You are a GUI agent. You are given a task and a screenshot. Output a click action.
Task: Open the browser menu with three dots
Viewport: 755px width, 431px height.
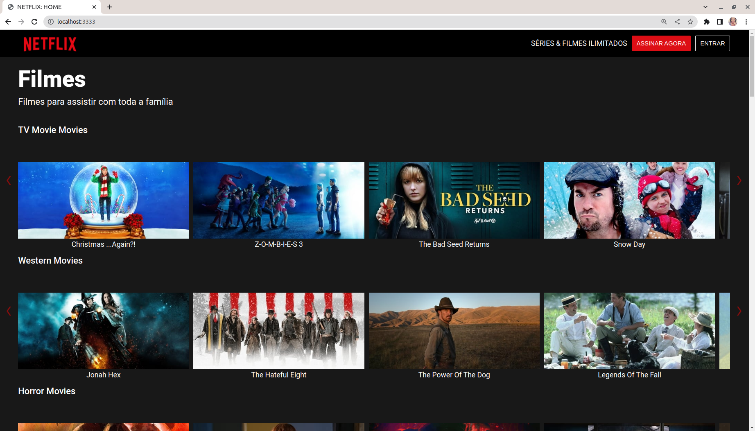[x=747, y=22]
